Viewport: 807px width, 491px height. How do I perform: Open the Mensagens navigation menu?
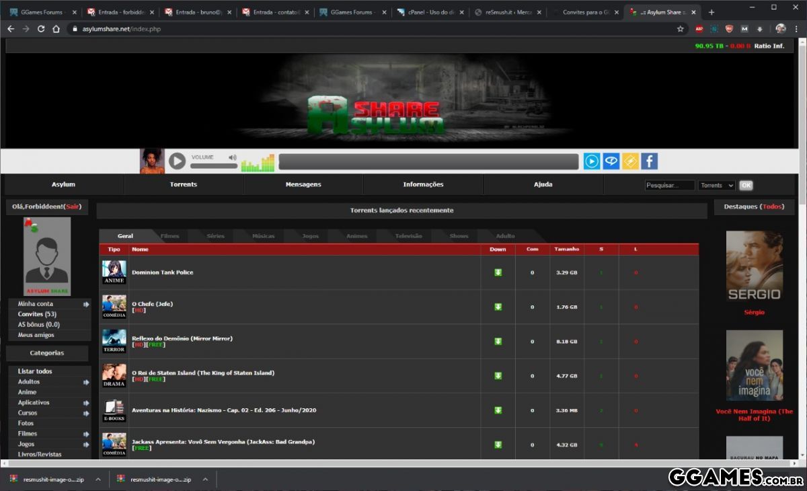[303, 184]
